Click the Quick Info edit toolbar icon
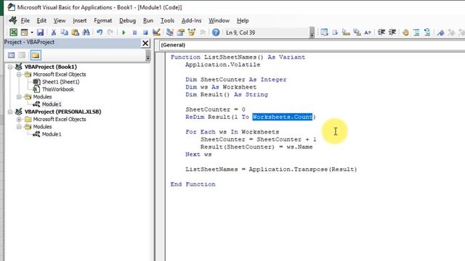Image resolution: width=465 pixels, height=261 pixels. 346,32
